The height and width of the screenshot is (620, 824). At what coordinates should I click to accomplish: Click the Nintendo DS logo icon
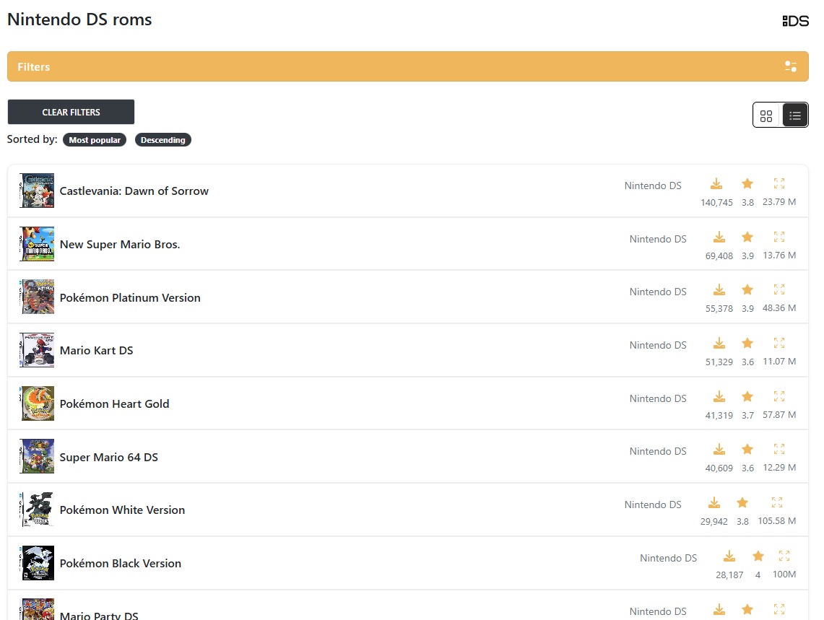(795, 21)
